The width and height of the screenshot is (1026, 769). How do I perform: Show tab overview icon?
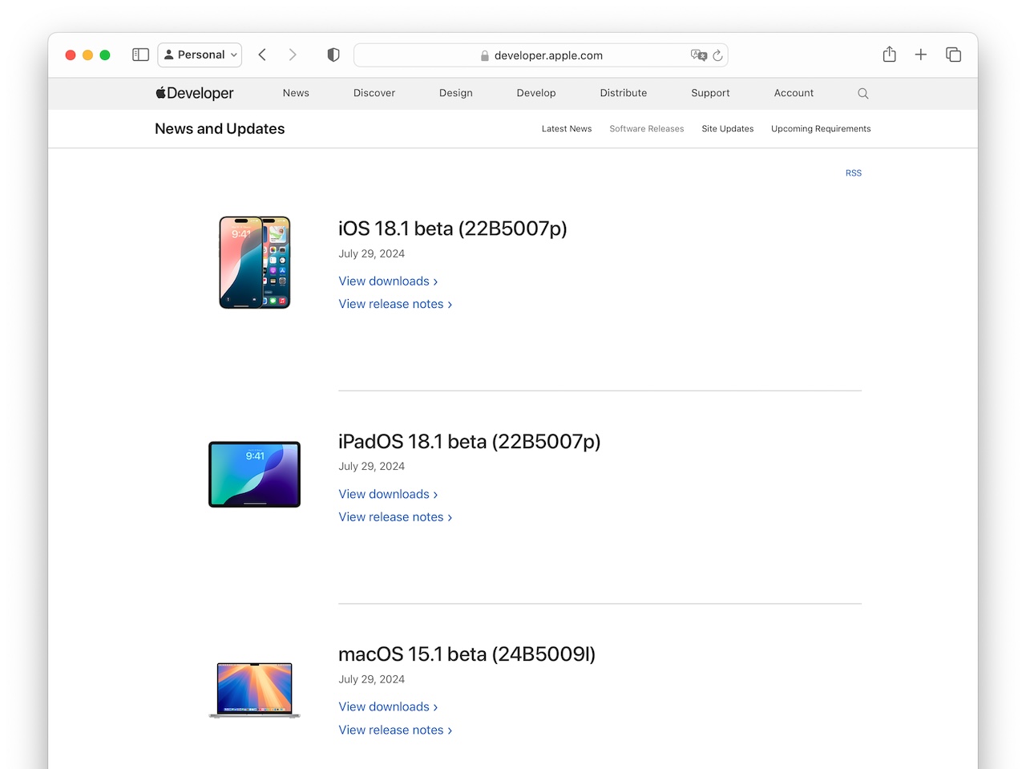coord(953,55)
